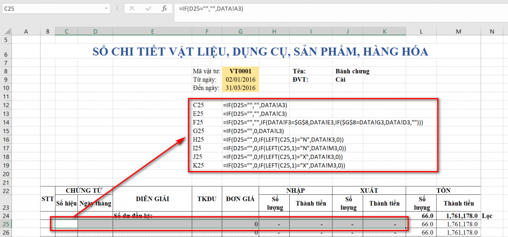This screenshot has height=237, width=508.
Task: Click the Từ ngày label cell
Action: (207, 80)
